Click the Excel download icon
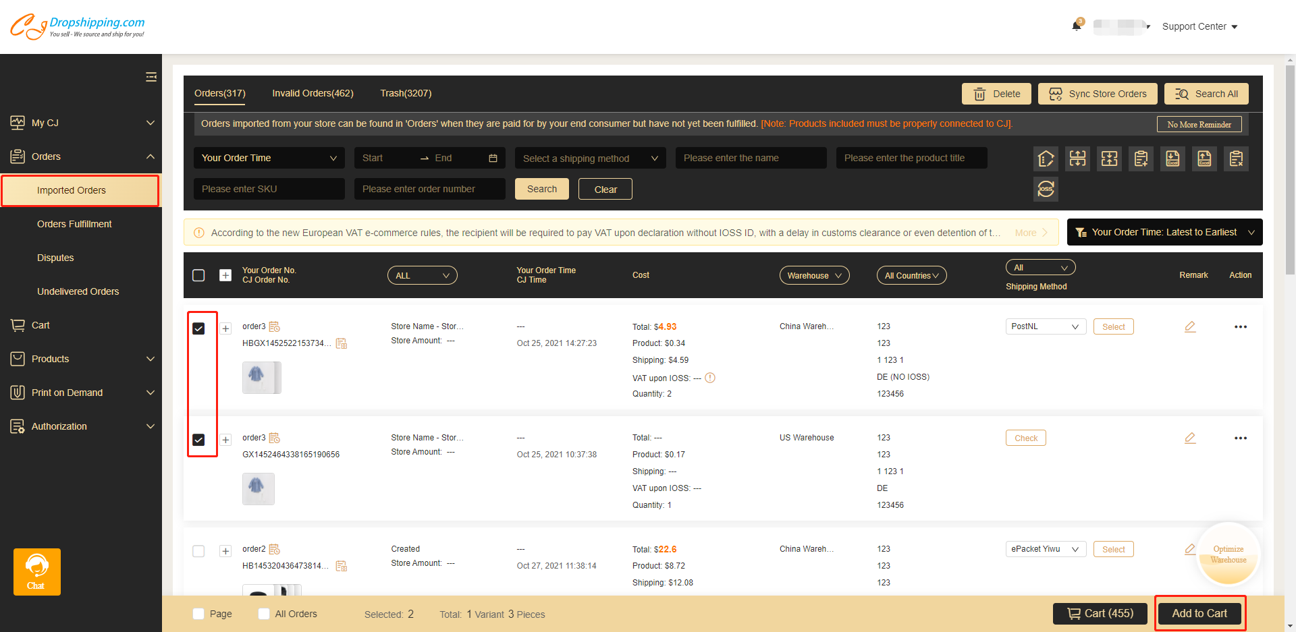The height and width of the screenshot is (632, 1296). pyautogui.click(x=1172, y=159)
